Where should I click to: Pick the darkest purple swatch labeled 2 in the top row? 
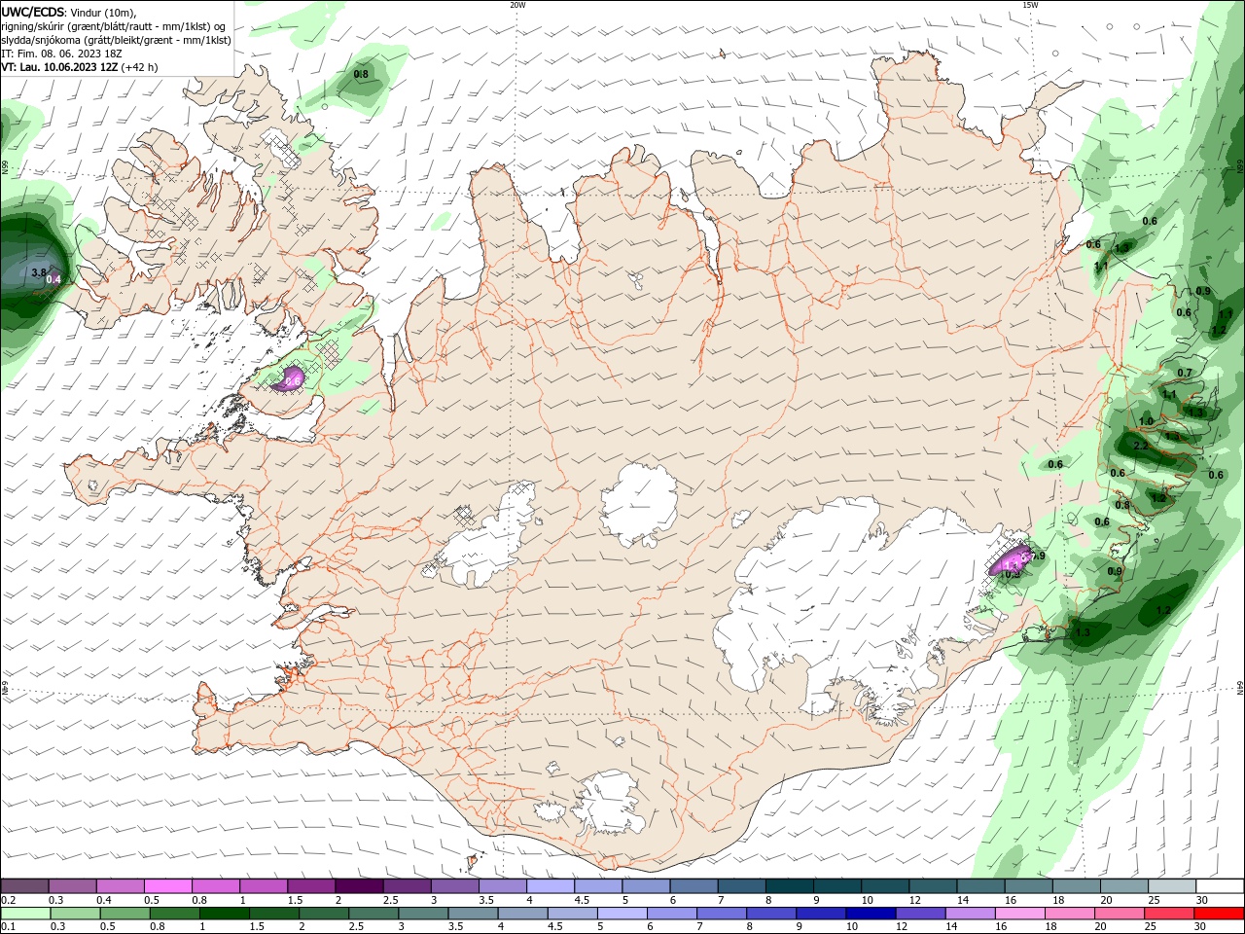tap(358, 886)
